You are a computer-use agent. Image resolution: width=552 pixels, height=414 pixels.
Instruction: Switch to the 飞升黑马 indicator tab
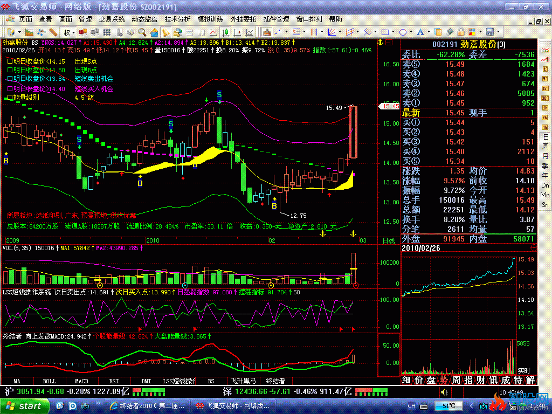[x=243, y=381]
